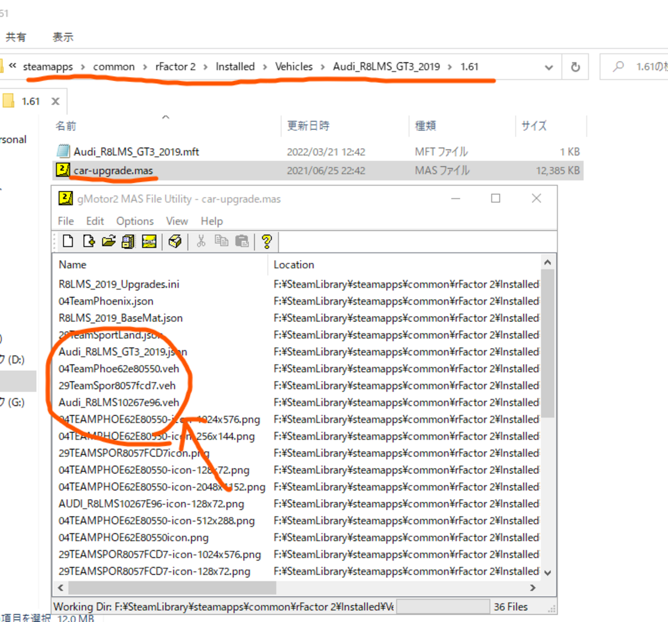Go to the steamapps breadcrumb folder
The width and height of the screenshot is (668, 622).
(48, 67)
